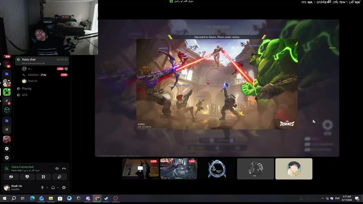Image resolution: width=363 pixels, height=204 pixels.
Task: Expand the upper purple server folder
Action: point(7,74)
